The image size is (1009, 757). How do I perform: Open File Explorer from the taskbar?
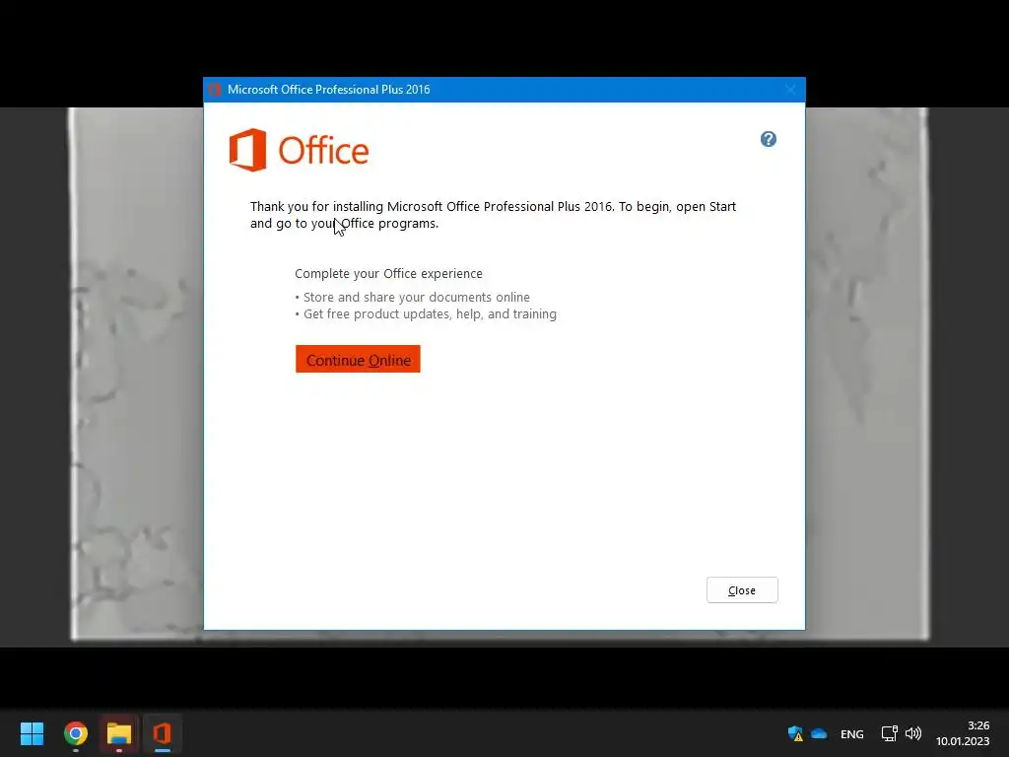pyautogui.click(x=119, y=733)
